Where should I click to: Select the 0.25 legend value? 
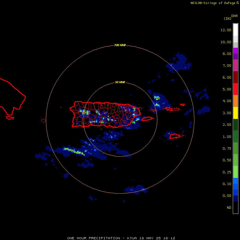227,172
